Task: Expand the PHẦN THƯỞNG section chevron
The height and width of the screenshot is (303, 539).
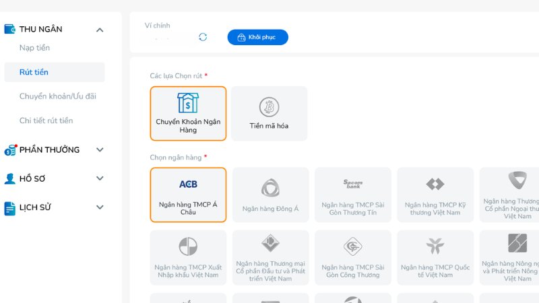Action: point(100,149)
